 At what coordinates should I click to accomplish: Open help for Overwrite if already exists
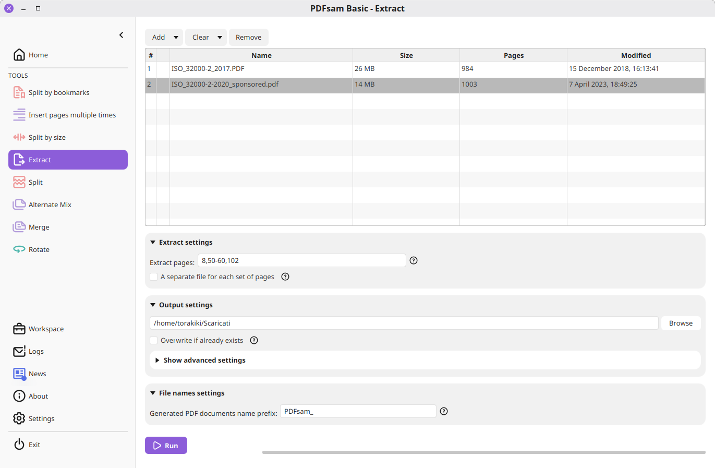pos(254,340)
